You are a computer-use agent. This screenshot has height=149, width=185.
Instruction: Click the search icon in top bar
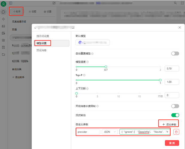coord(175,3)
